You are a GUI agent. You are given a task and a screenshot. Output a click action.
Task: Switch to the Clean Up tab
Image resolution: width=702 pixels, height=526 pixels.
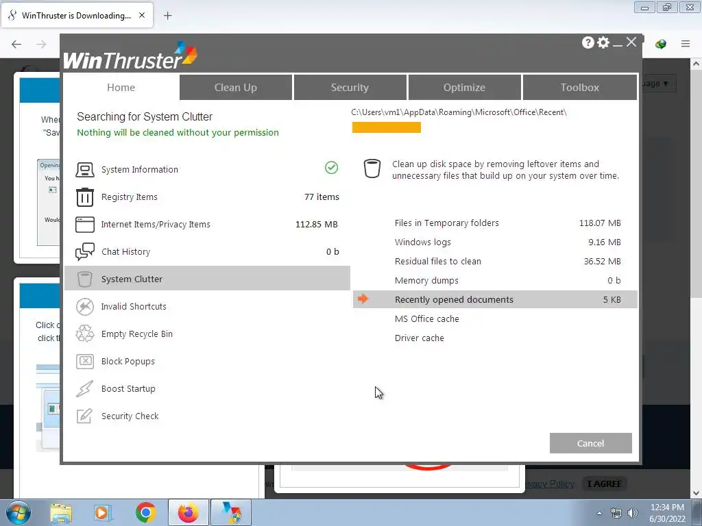click(x=236, y=87)
